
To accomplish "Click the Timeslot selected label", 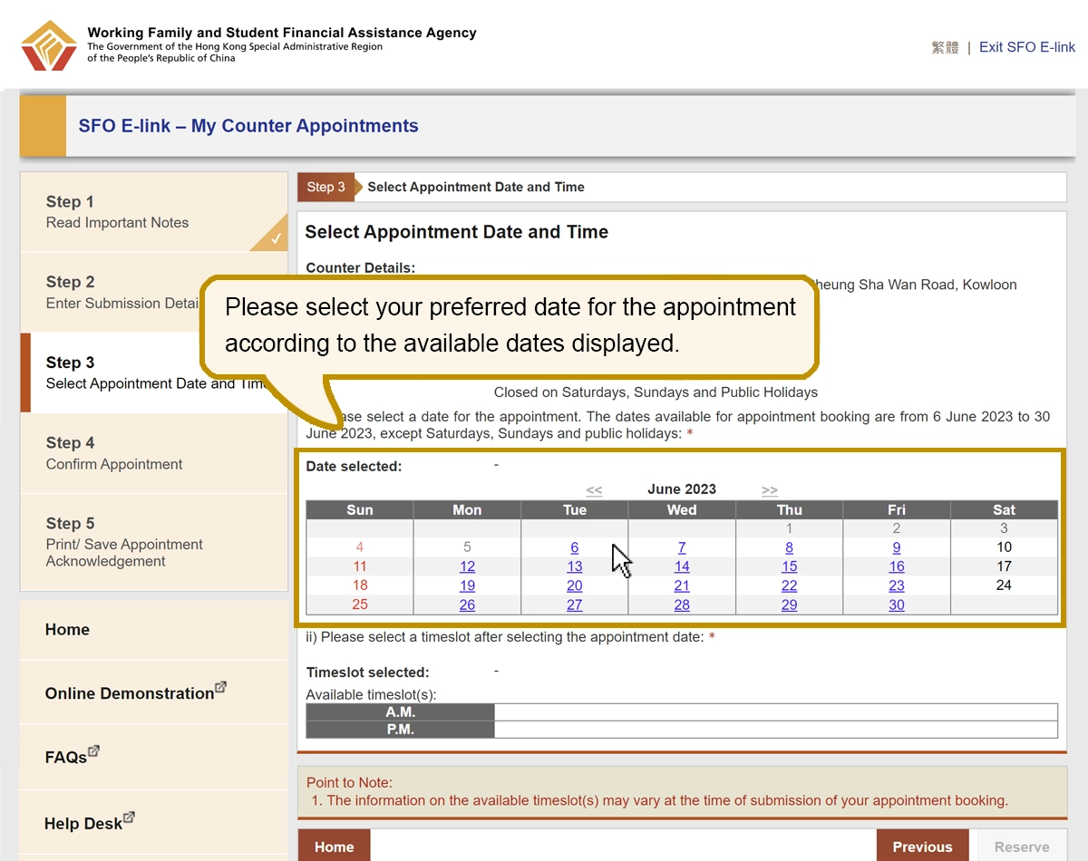I will point(367,672).
